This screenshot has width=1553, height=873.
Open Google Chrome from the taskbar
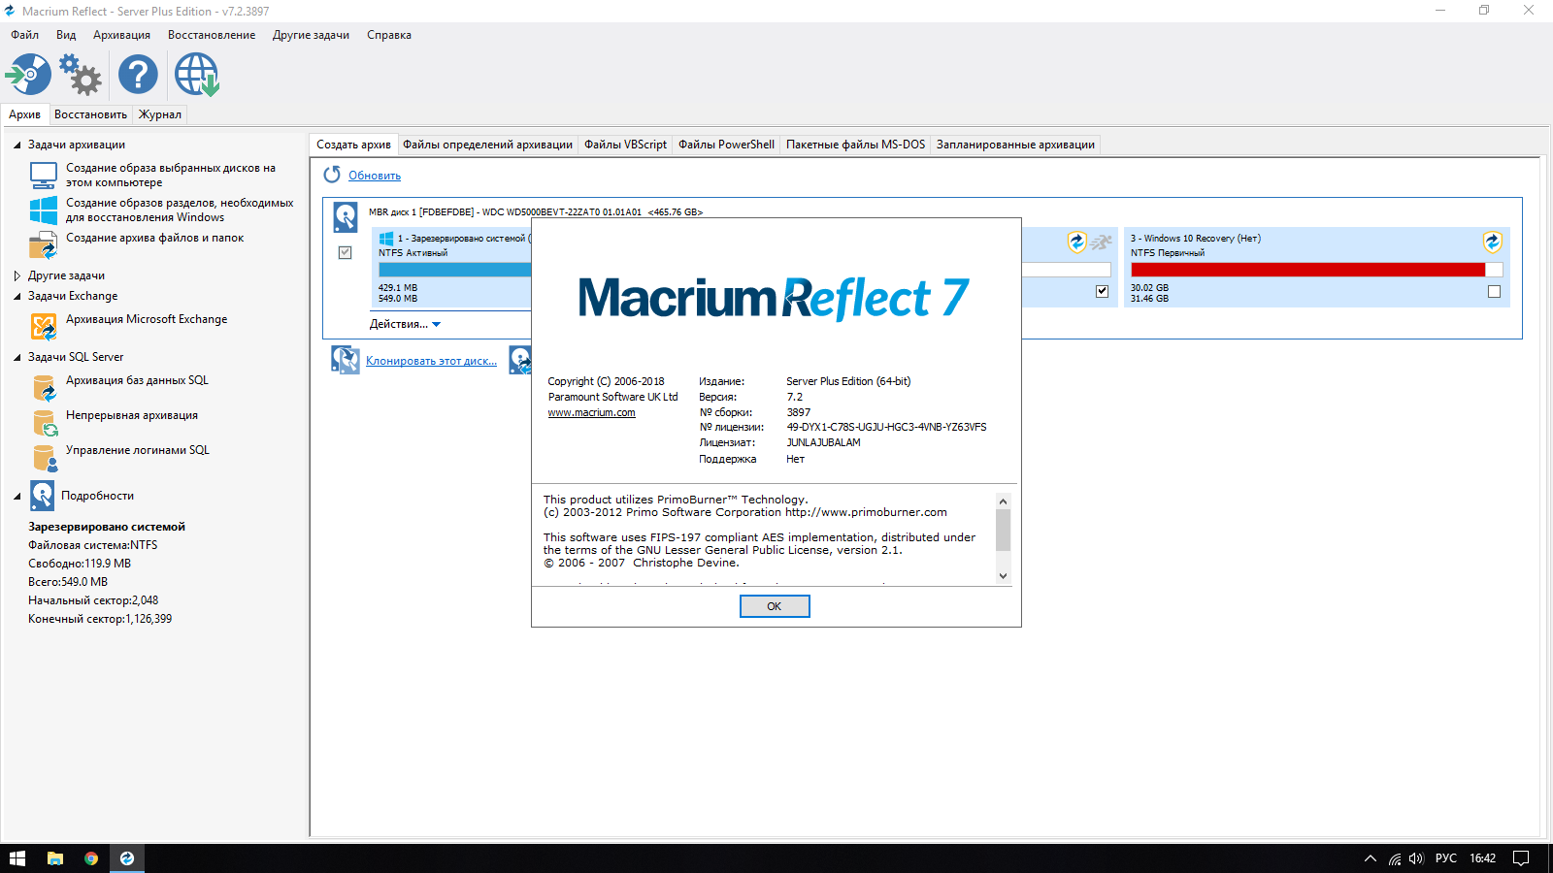(91, 858)
